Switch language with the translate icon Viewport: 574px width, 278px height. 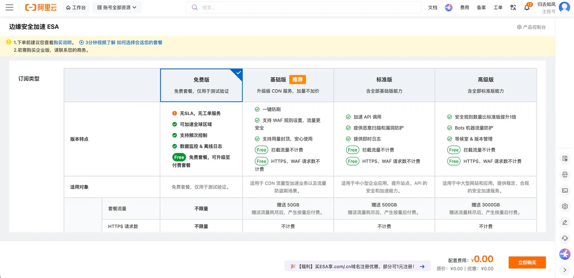point(513,7)
